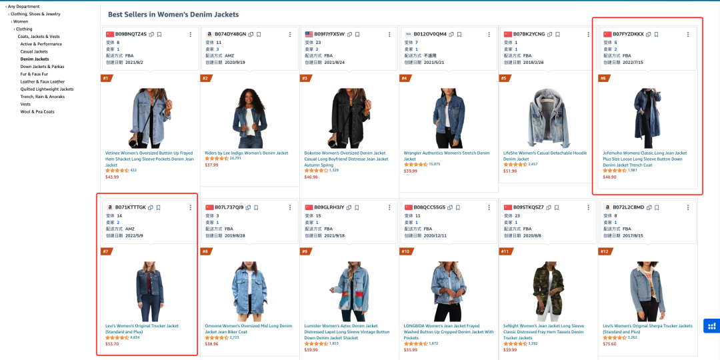Select Trench, Rain & Anoraks category
This screenshot has width=720, height=360.
(x=43, y=96)
